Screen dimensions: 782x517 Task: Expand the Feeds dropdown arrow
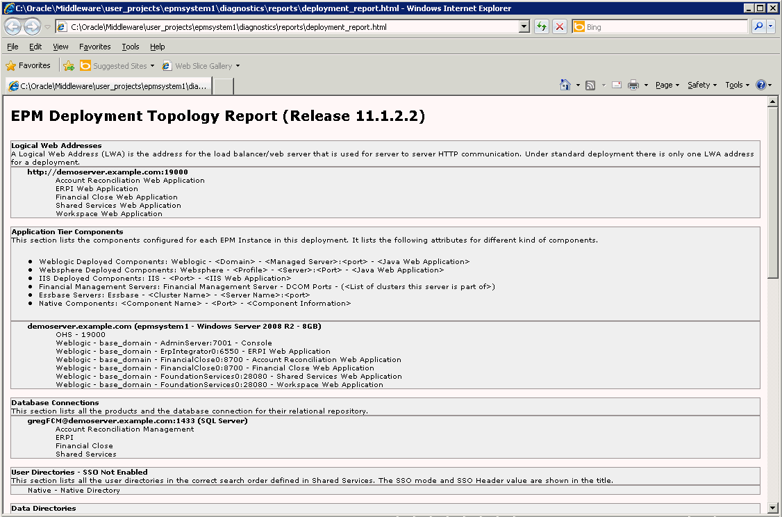(x=604, y=85)
